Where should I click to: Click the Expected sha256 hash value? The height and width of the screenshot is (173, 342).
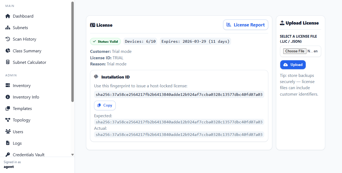(179, 122)
